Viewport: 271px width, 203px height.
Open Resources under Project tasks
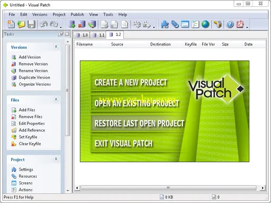tap(28, 176)
